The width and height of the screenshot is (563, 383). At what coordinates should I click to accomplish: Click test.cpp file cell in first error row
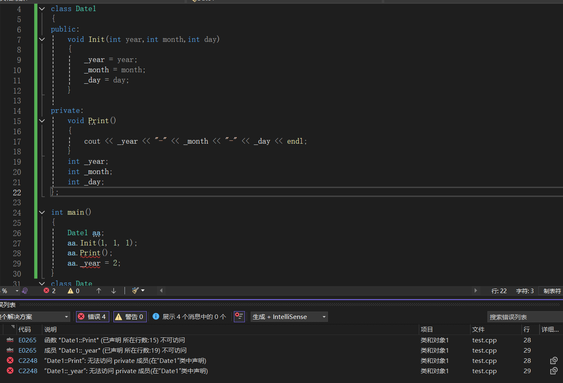click(485, 340)
